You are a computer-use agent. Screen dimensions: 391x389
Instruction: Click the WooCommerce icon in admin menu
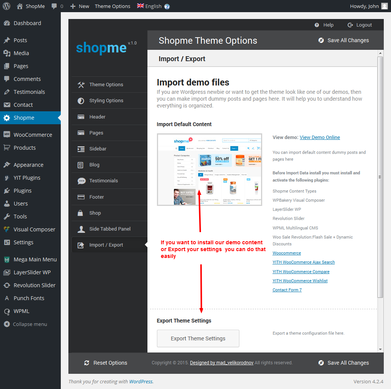(7, 135)
